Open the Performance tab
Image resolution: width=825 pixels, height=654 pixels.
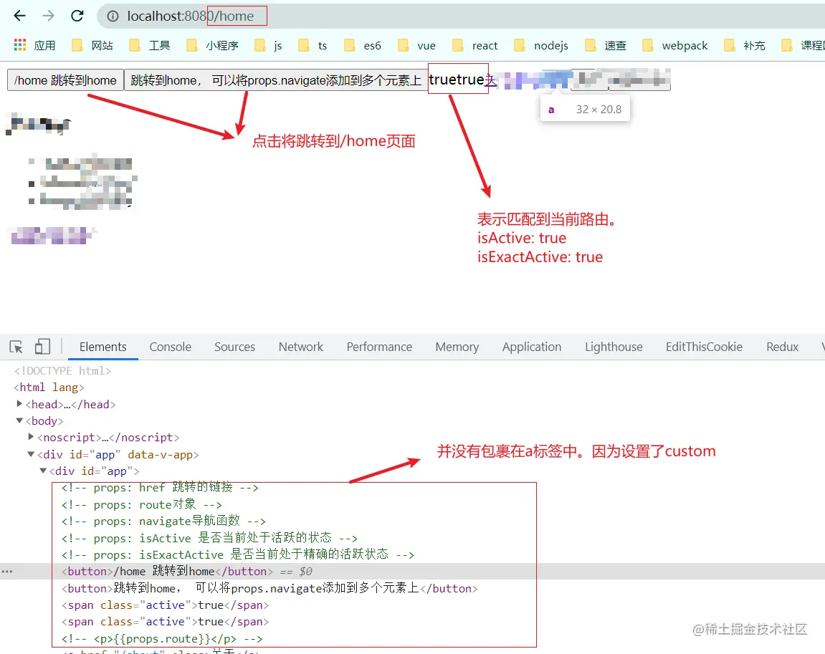click(x=379, y=347)
